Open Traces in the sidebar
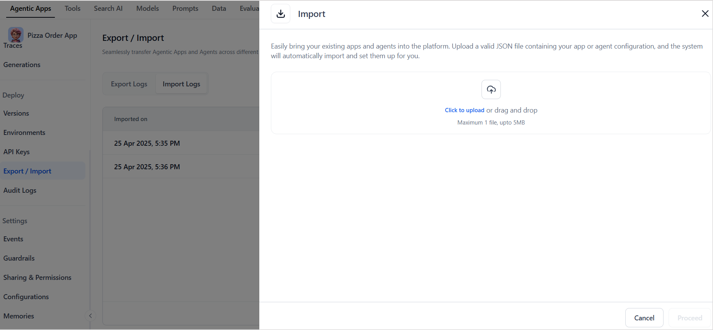 pos(13,45)
